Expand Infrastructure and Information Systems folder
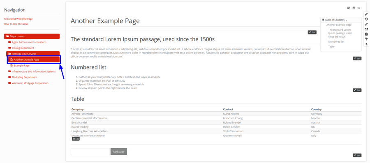 pos(34,71)
